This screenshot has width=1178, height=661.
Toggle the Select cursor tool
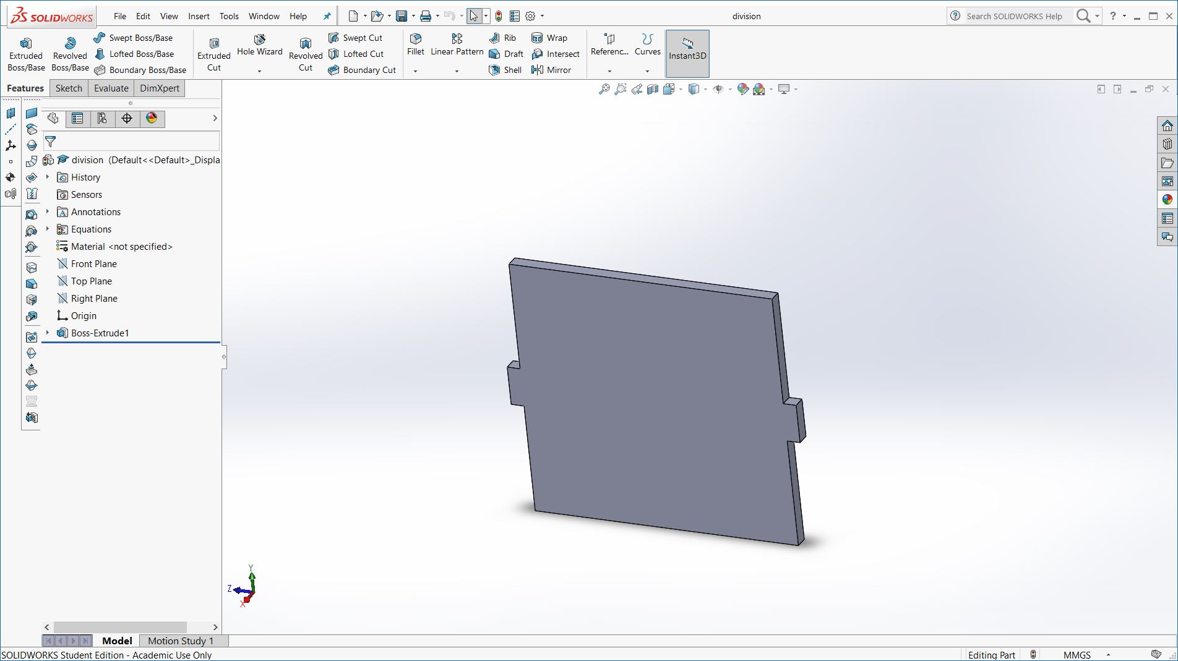coord(474,16)
